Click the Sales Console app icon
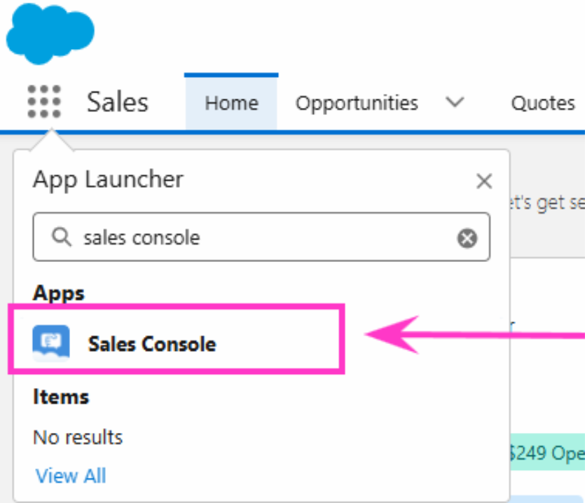The height and width of the screenshot is (503, 585). click(x=51, y=344)
